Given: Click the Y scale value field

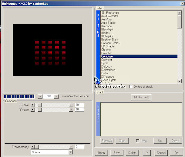Looking at the screenshot, I should pos(79,110).
